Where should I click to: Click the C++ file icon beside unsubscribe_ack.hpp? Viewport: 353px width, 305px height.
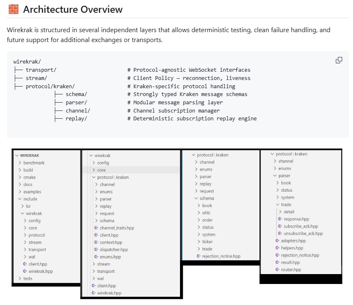tap(280, 233)
